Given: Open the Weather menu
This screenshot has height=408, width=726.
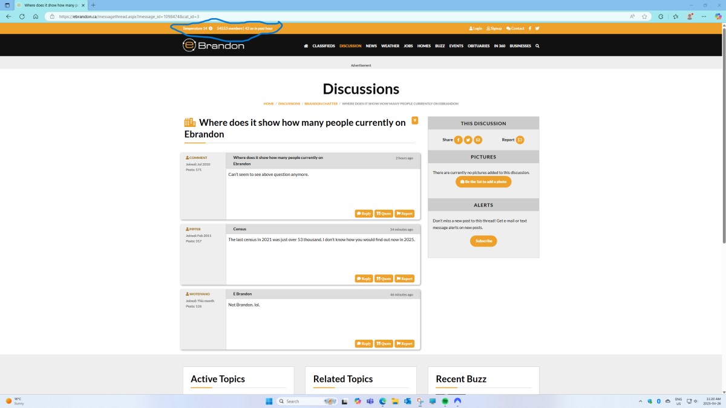Looking at the screenshot, I should (390, 46).
